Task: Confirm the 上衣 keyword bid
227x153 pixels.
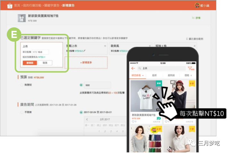Action: tap(30, 63)
